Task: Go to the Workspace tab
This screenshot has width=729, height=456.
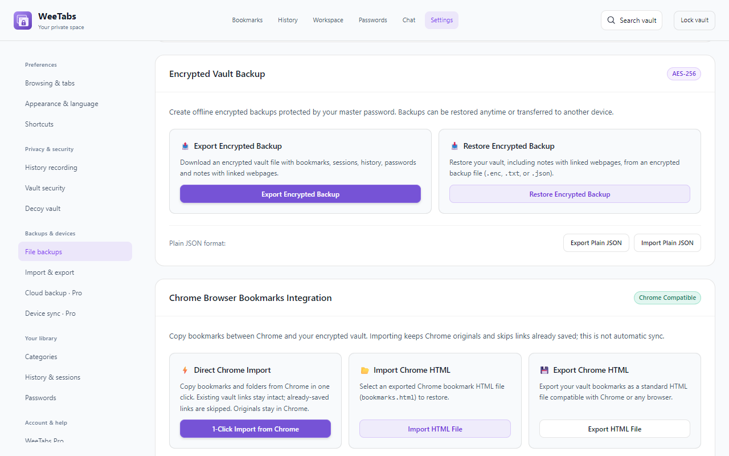Action: click(328, 21)
